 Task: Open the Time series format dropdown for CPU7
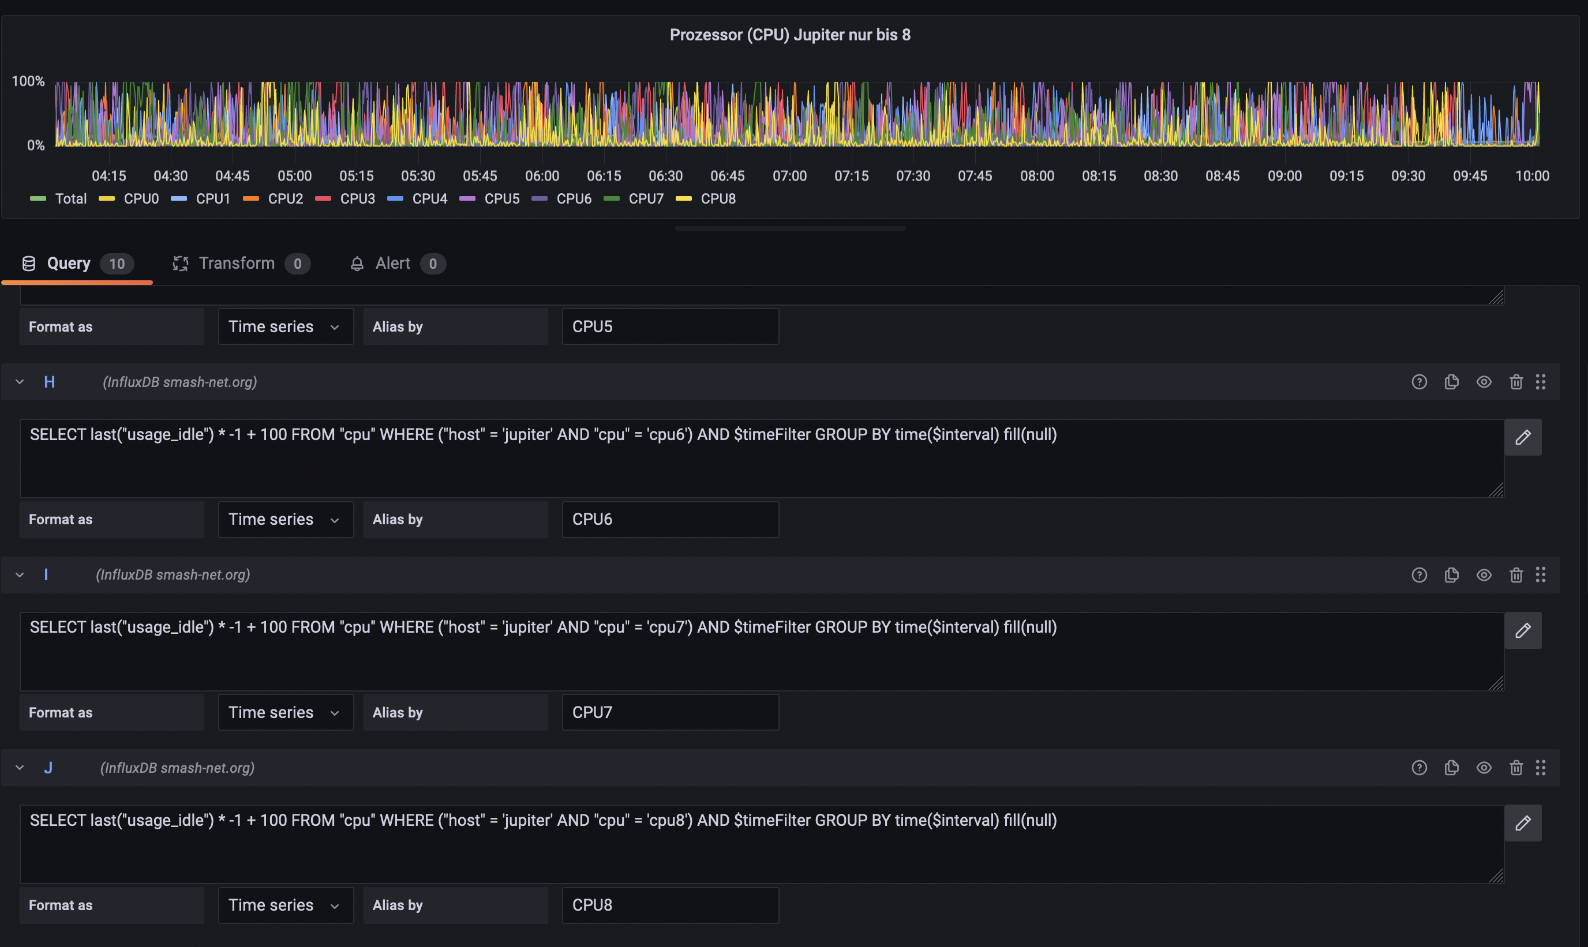click(x=285, y=712)
